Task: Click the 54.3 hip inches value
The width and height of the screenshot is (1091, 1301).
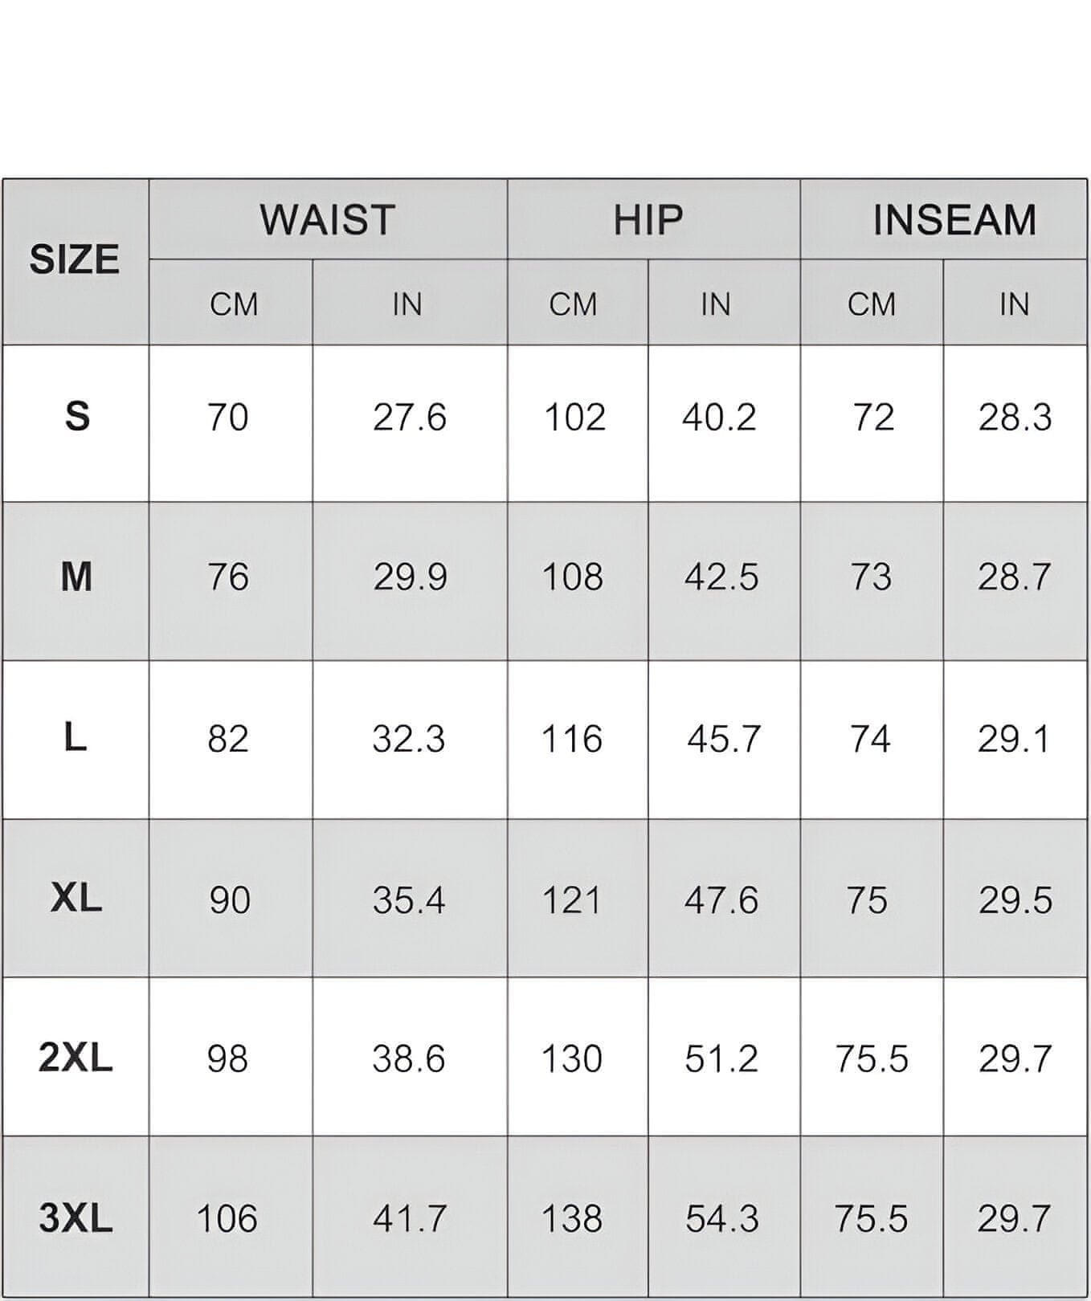Action: pos(721,1219)
